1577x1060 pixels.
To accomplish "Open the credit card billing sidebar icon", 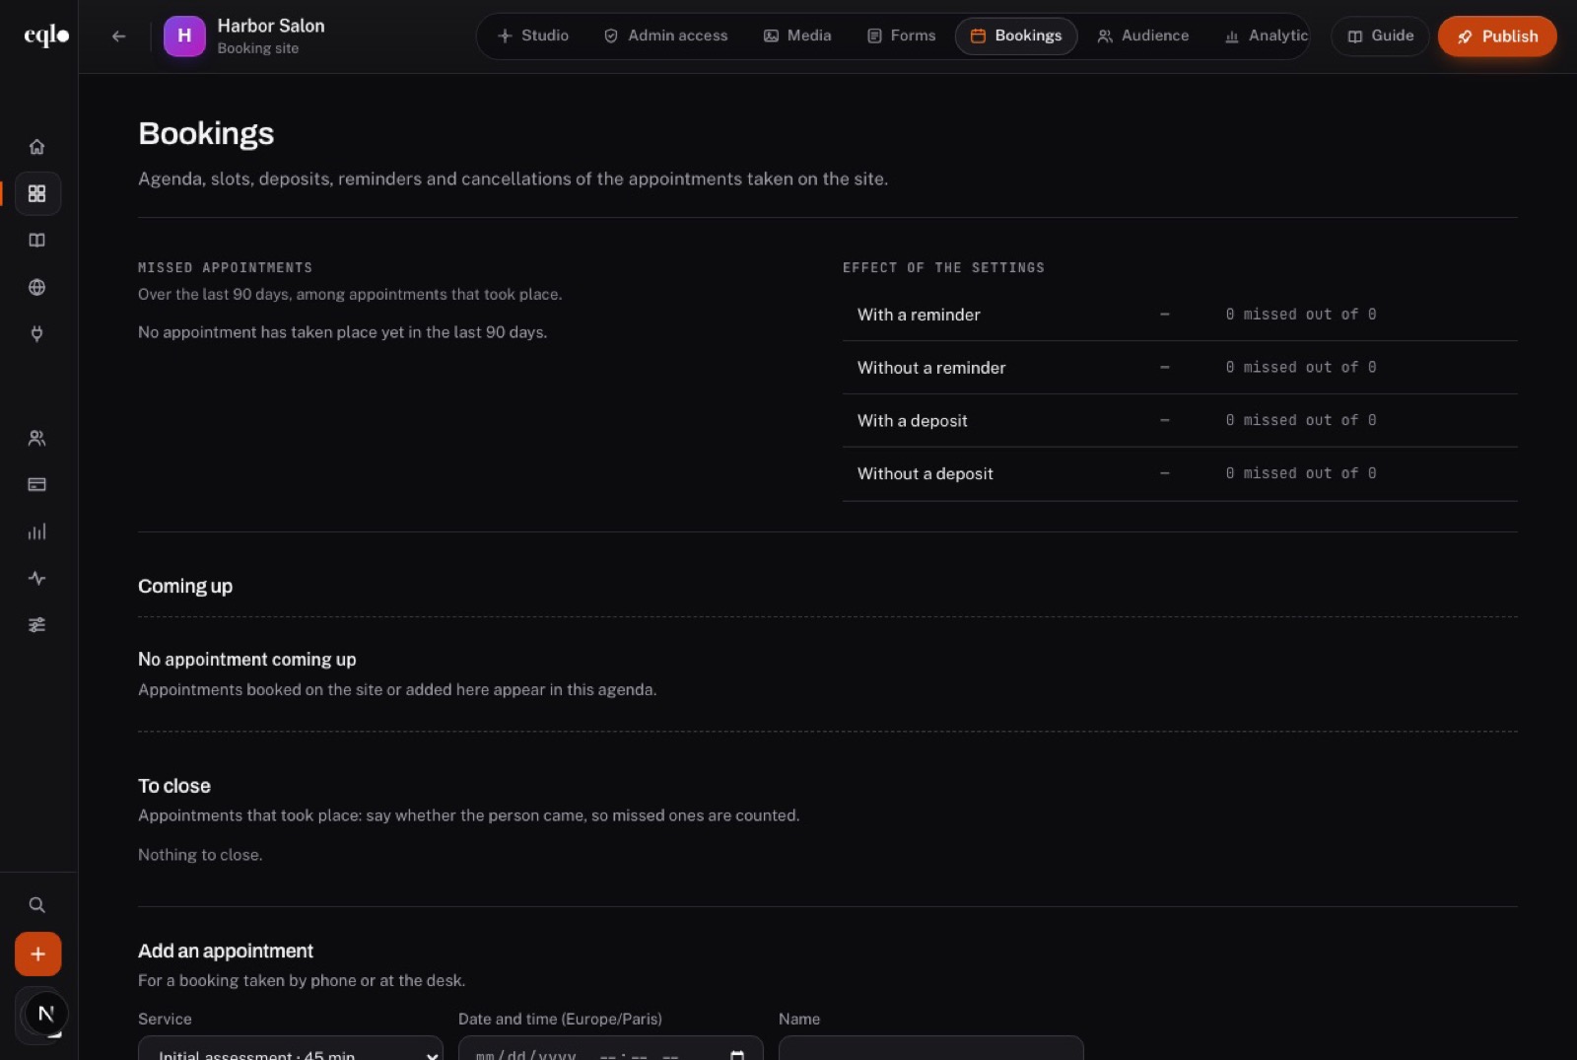I will (x=37, y=484).
